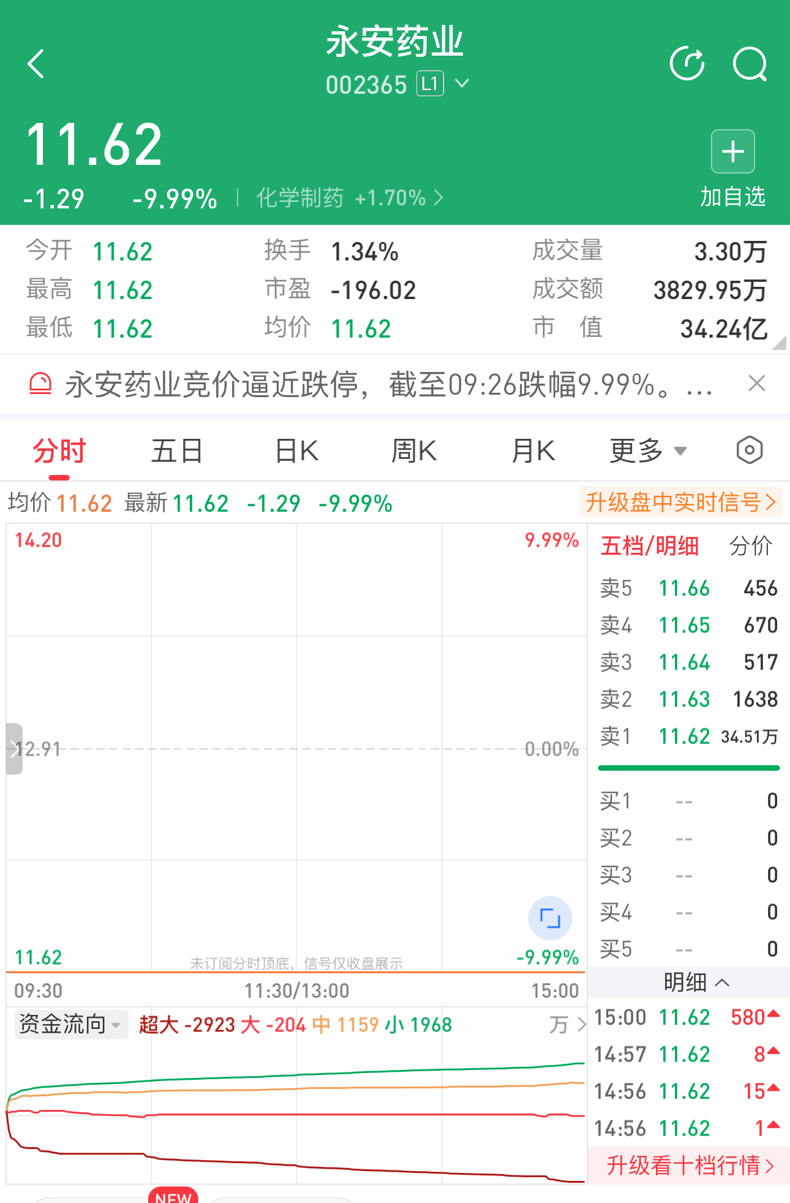790x1203 pixels.
Task: Tap the main price 11.62 in the header
Action: click(x=94, y=145)
